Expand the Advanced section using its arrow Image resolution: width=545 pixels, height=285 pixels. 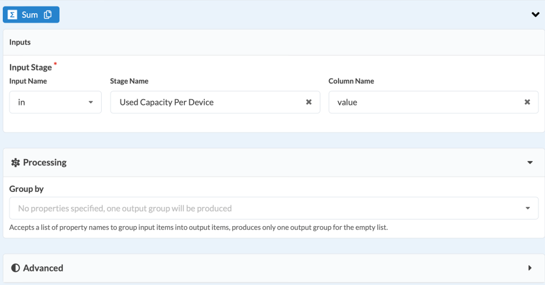click(x=530, y=268)
